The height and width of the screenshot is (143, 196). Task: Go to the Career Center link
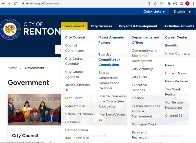pos(176,37)
